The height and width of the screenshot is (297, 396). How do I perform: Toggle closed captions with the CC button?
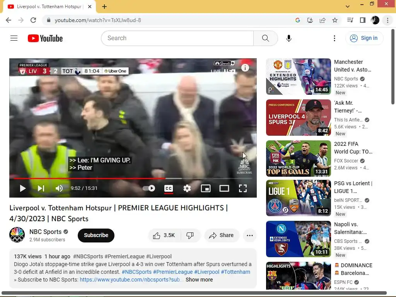(x=169, y=188)
